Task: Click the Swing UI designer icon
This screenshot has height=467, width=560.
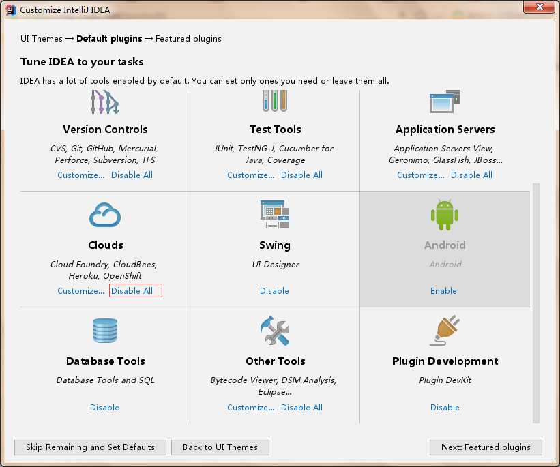Action: click(275, 214)
